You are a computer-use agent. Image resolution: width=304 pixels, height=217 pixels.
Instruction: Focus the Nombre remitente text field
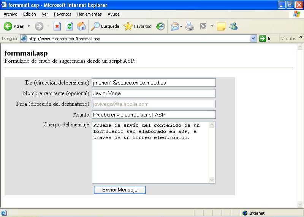pos(154,93)
